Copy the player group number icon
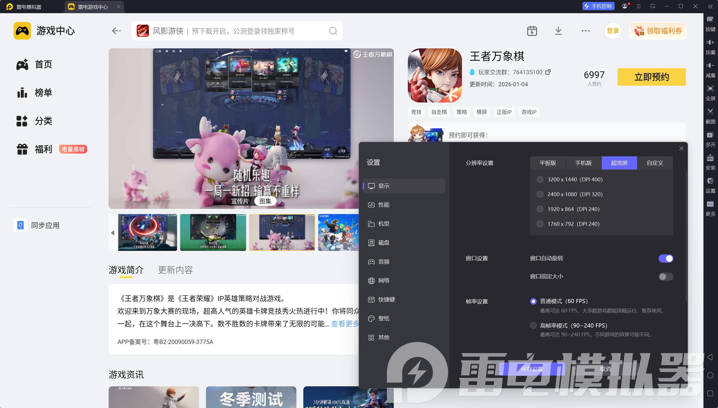 click(x=548, y=72)
